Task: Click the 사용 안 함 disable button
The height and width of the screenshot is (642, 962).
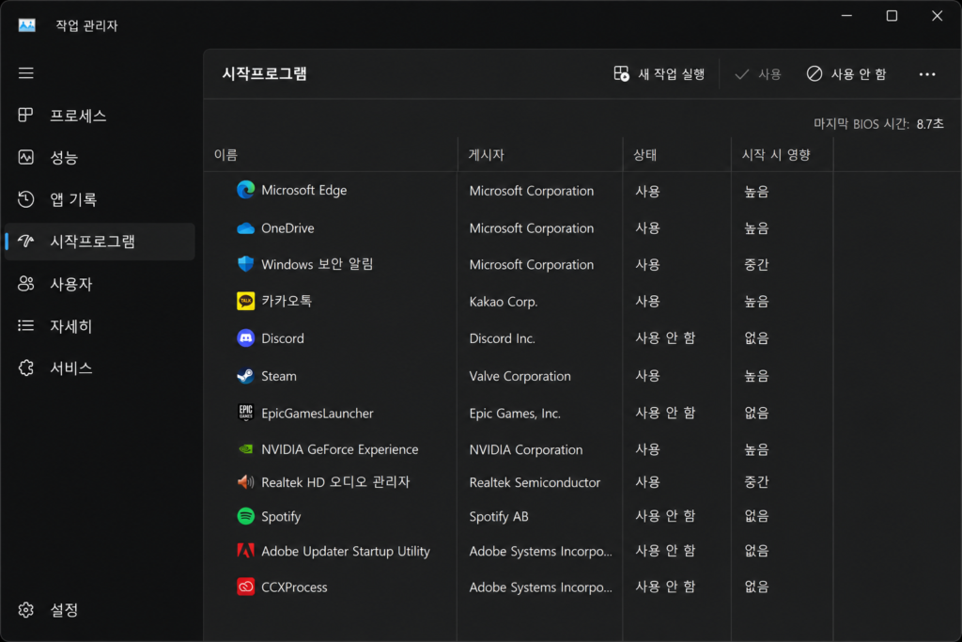Action: coord(846,74)
